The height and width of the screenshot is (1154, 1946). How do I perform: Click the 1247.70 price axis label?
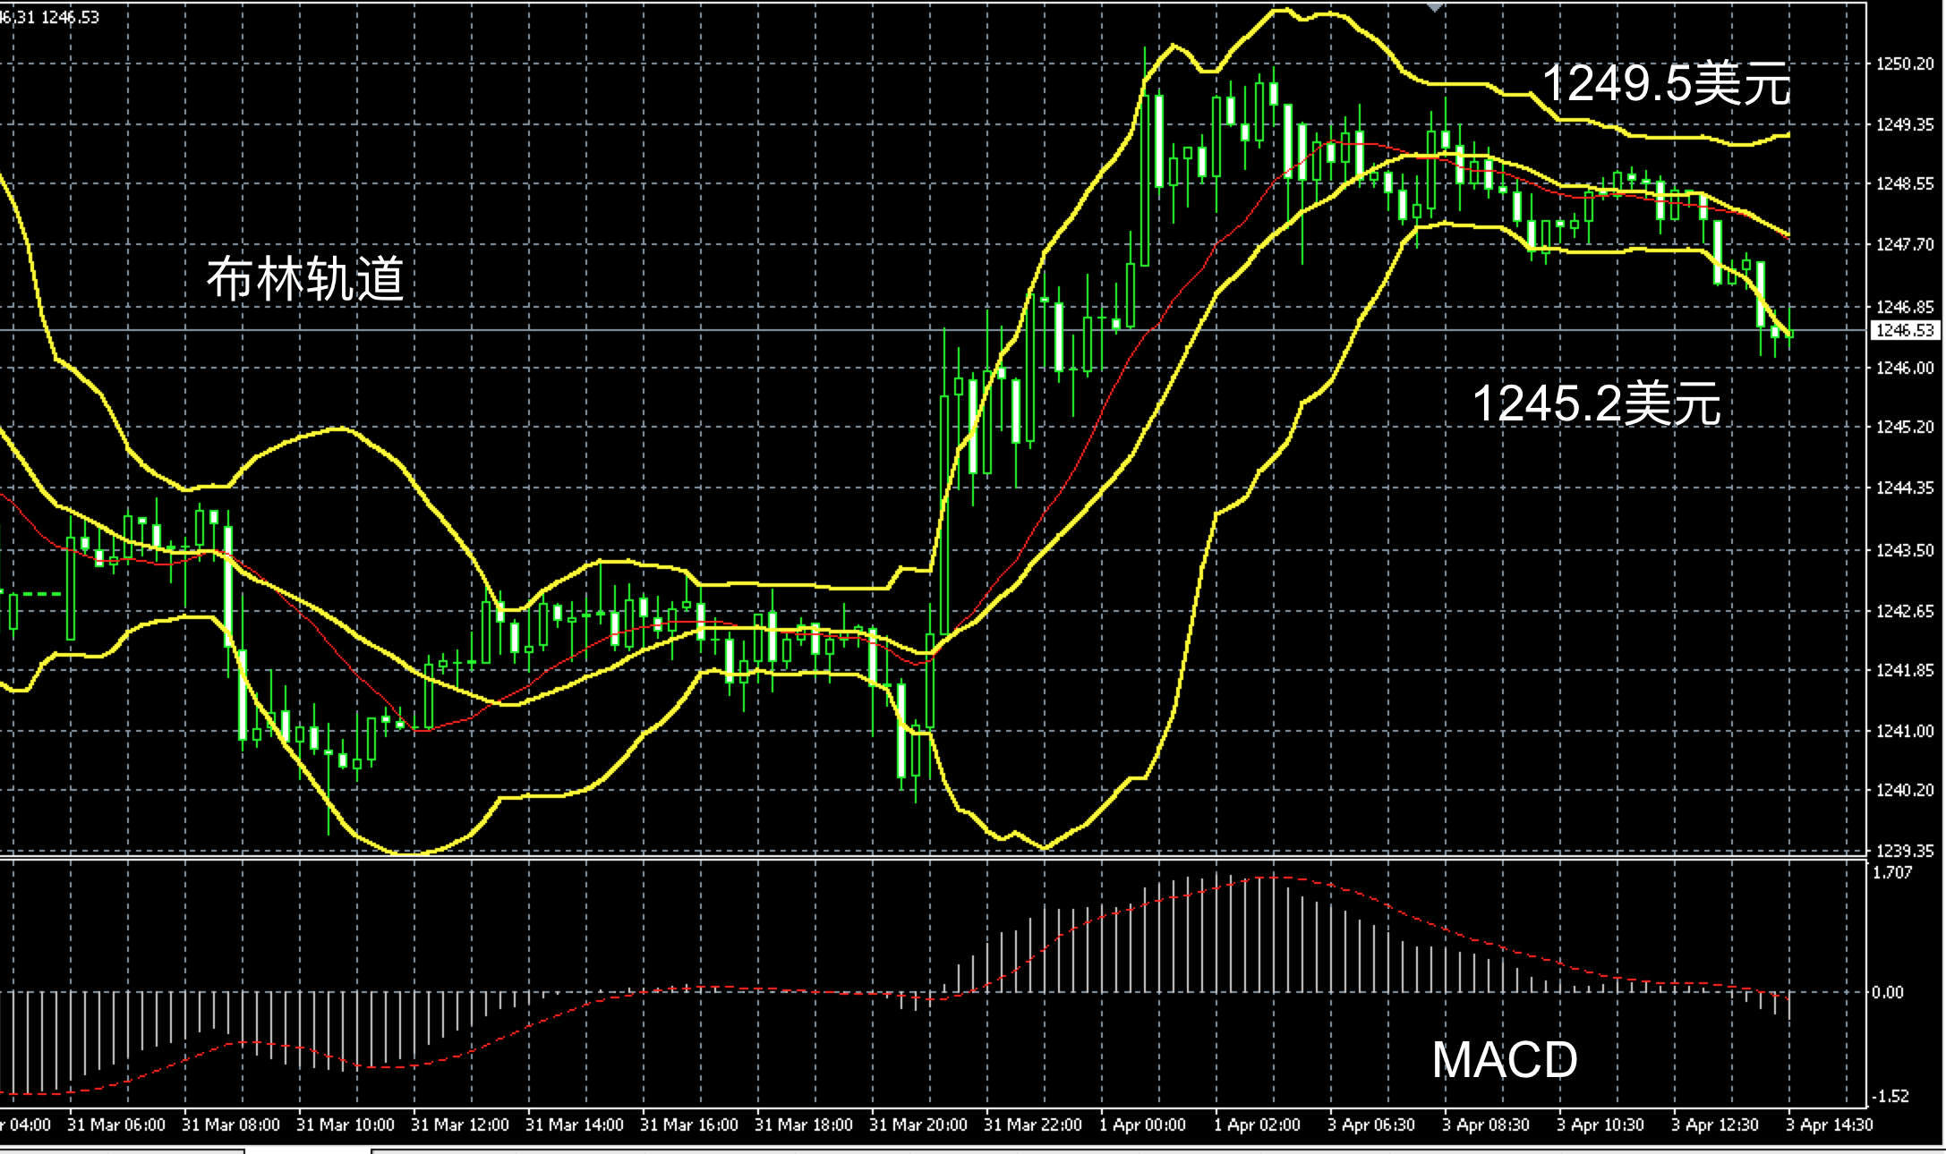tap(1905, 244)
